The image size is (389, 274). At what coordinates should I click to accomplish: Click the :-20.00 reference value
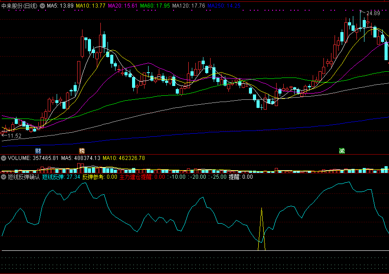pyautogui.click(x=197, y=177)
